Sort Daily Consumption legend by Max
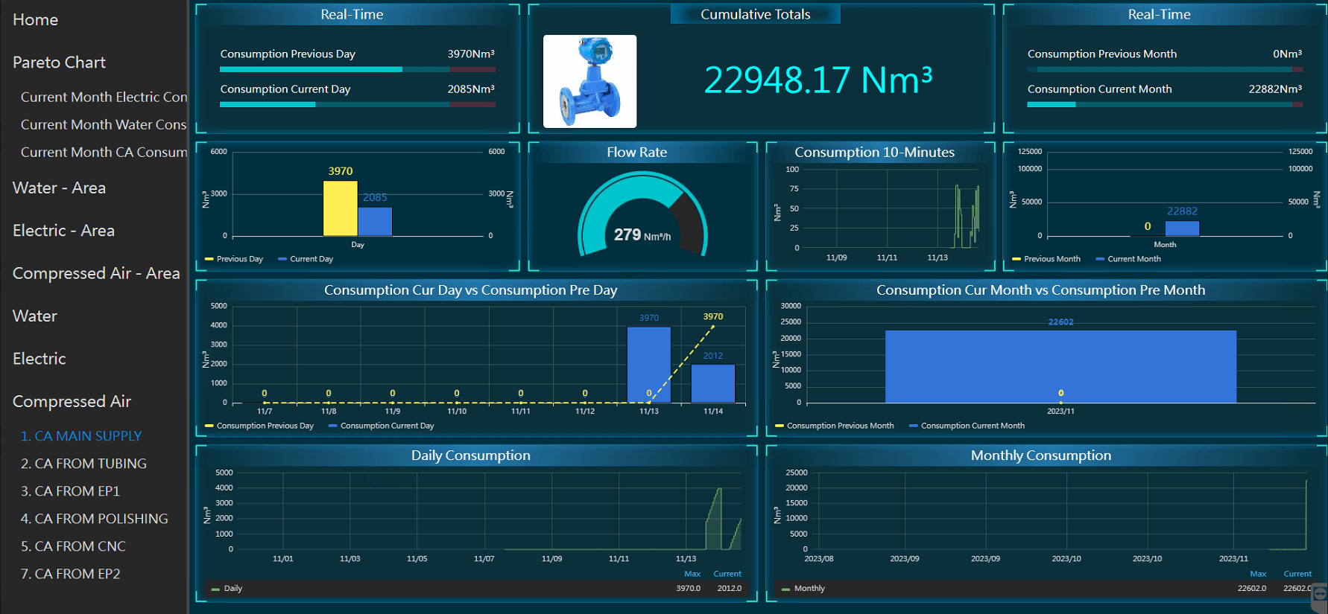This screenshot has width=1328, height=614. click(692, 574)
